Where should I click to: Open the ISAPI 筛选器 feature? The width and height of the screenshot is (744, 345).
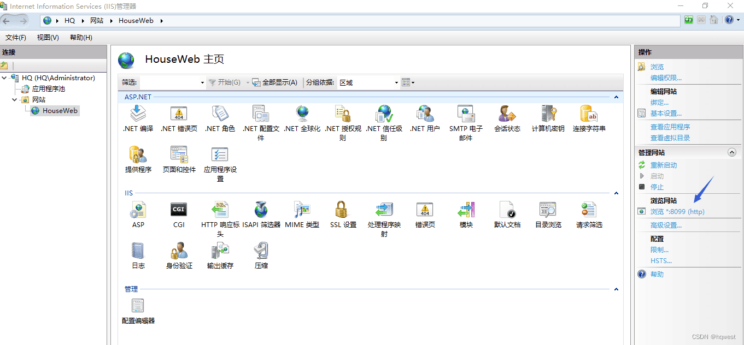click(261, 215)
